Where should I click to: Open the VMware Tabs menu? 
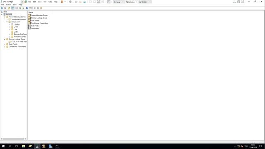point(50,2)
